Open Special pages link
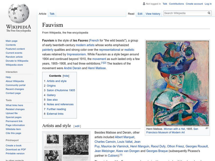Viewport: 215px width, 161px height. click(x=14, y=117)
